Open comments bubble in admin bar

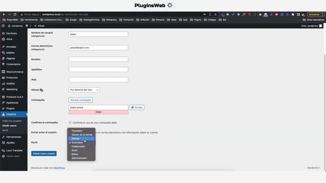27,26
